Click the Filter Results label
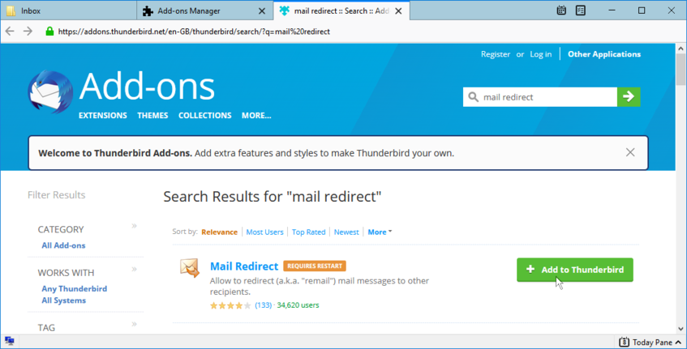 57,195
